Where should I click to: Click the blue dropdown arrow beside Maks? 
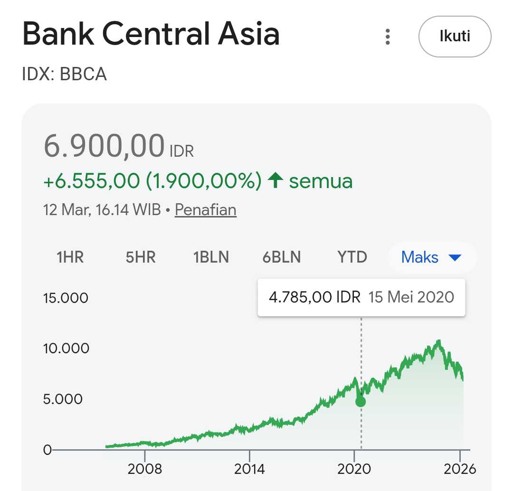pos(455,258)
